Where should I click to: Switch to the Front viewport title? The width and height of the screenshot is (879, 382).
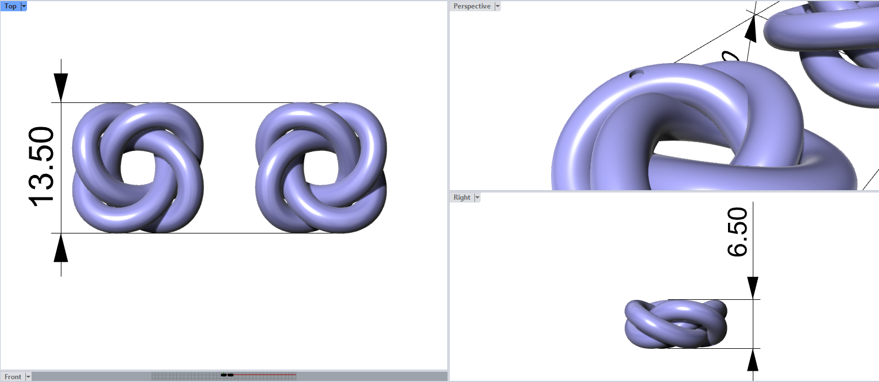point(12,377)
